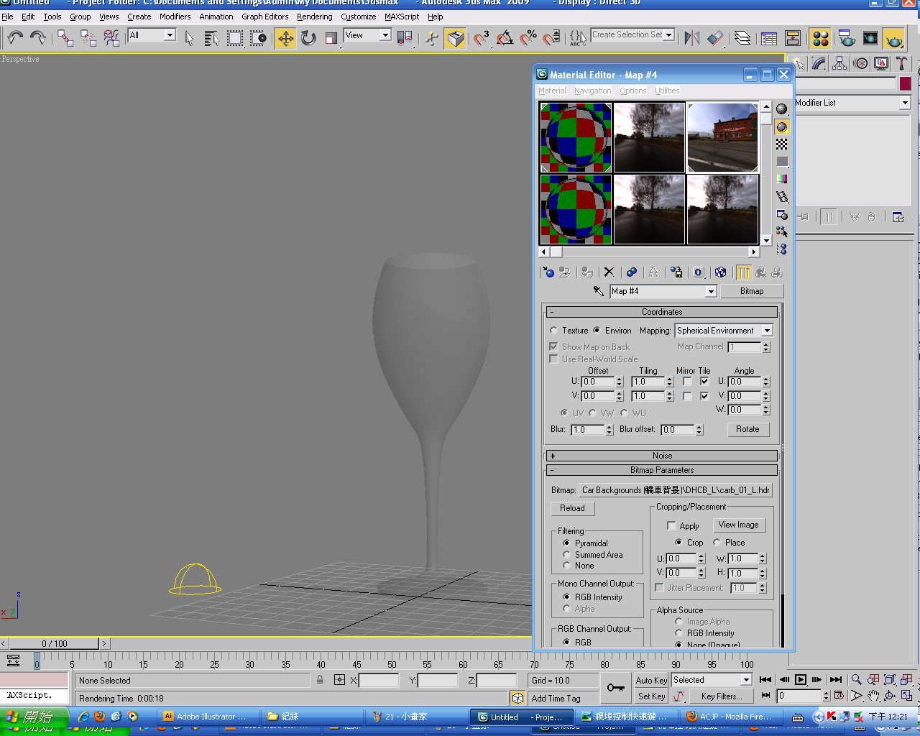Activate the Select and Move tool
The width and height of the screenshot is (920, 736).
tap(285, 38)
